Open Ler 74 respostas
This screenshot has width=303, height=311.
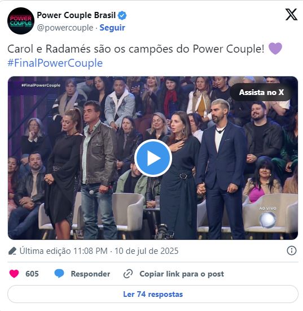(153, 294)
